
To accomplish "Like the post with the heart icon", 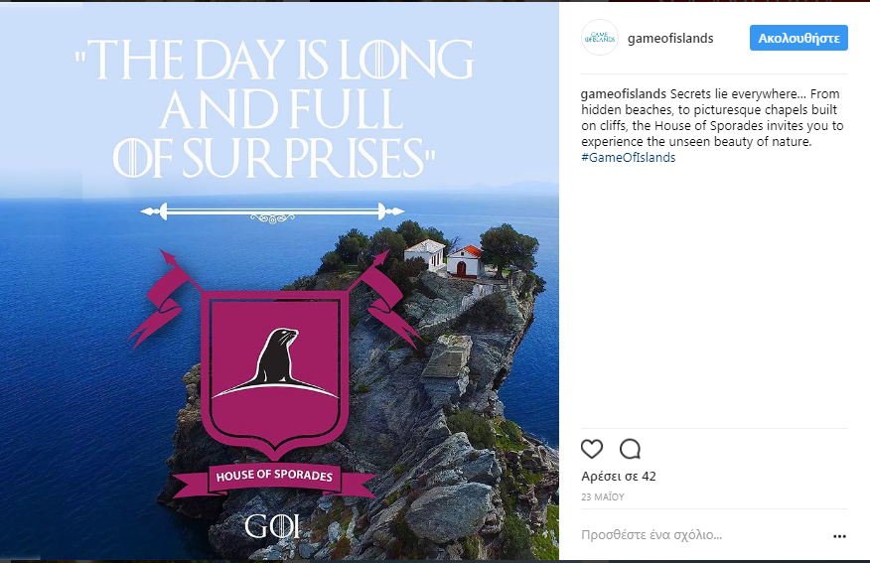I will (592, 449).
